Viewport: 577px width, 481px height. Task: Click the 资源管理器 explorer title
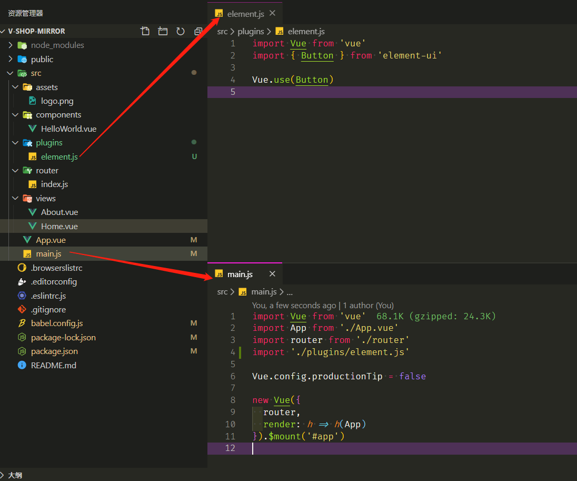(x=26, y=13)
